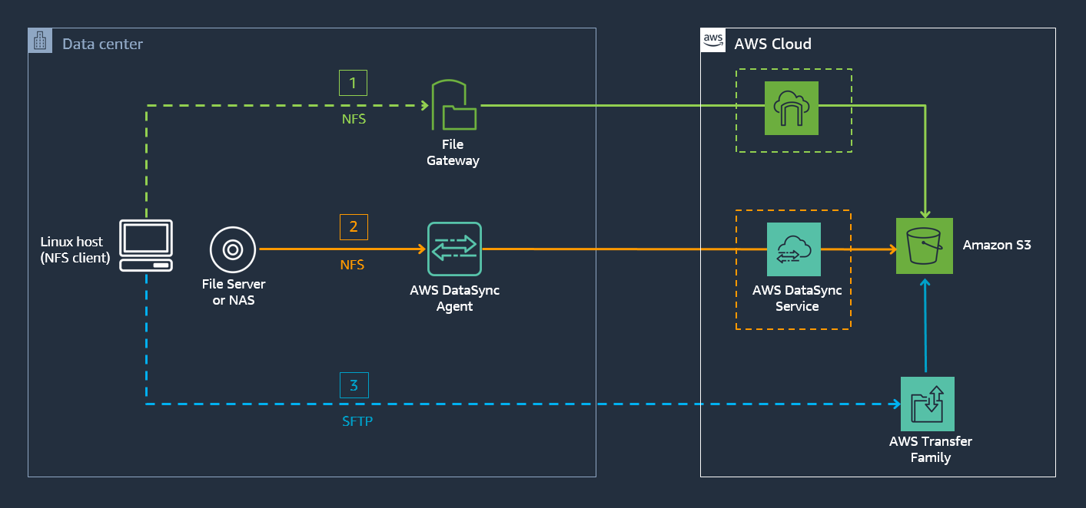The image size is (1086, 508).
Task: Click the 'AWS DataSync Service' label
Action: click(x=797, y=299)
